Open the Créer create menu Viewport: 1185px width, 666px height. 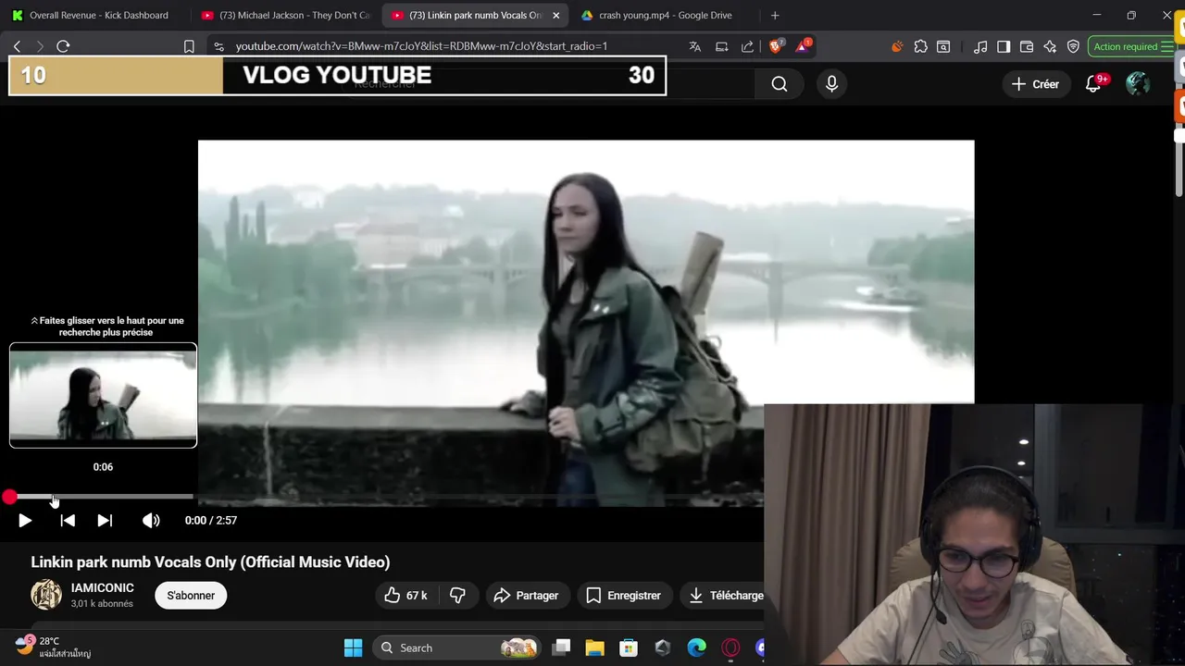pos(1035,84)
